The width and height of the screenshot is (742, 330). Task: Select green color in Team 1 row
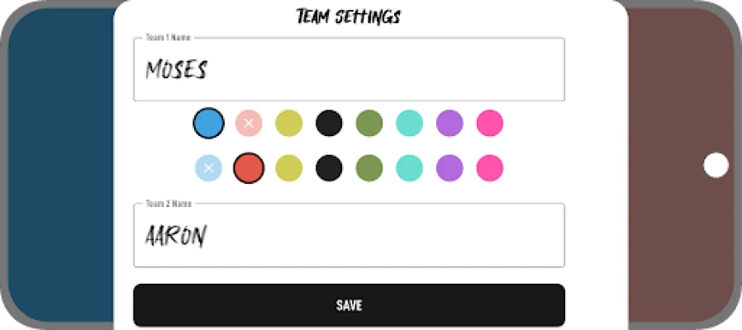click(x=369, y=123)
